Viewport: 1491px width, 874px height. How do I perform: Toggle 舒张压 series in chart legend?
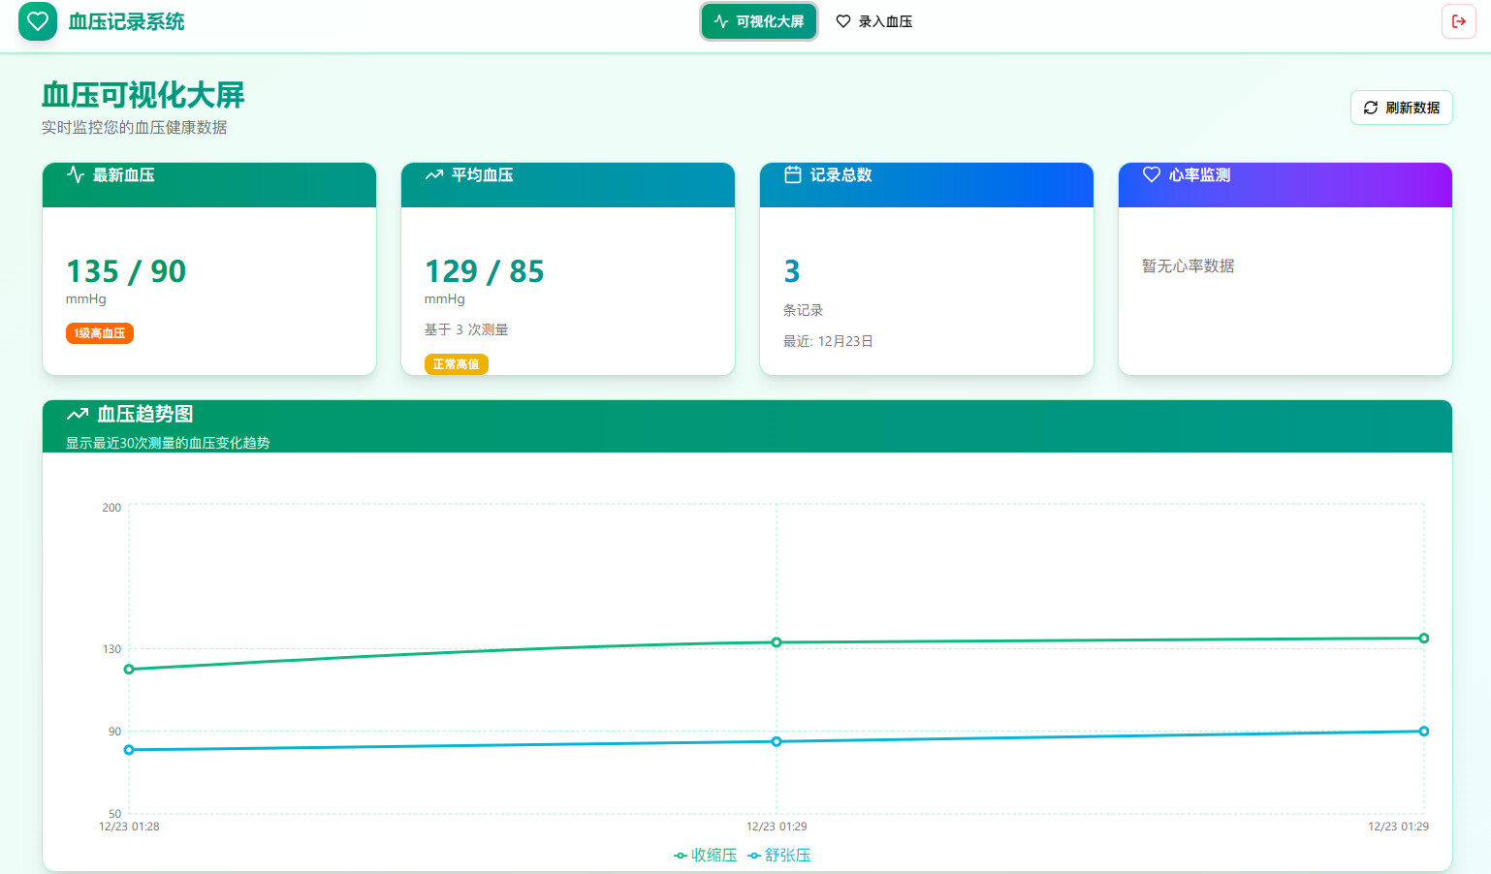tap(779, 856)
